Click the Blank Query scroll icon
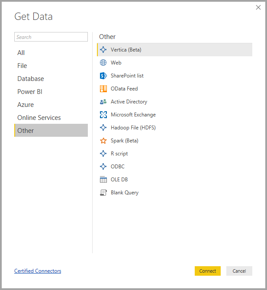The width and height of the screenshot is (267, 290). [103, 193]
